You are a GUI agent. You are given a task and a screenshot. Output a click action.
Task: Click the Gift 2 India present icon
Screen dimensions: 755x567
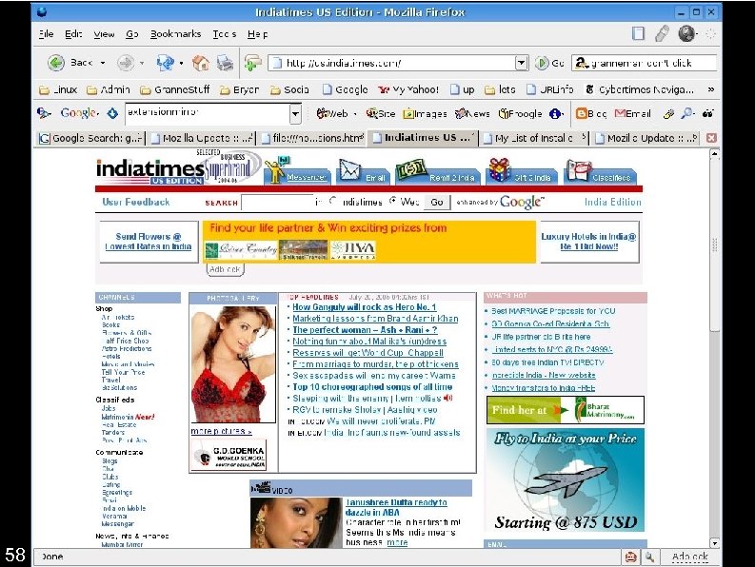click(499, 169)
